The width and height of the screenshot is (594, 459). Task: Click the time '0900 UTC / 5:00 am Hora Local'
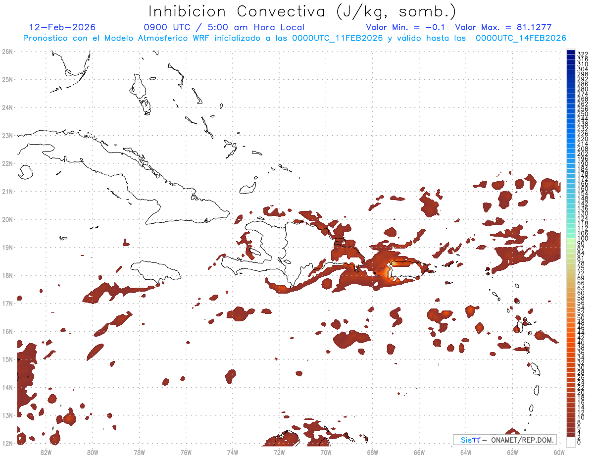click(x=224, y=27)
